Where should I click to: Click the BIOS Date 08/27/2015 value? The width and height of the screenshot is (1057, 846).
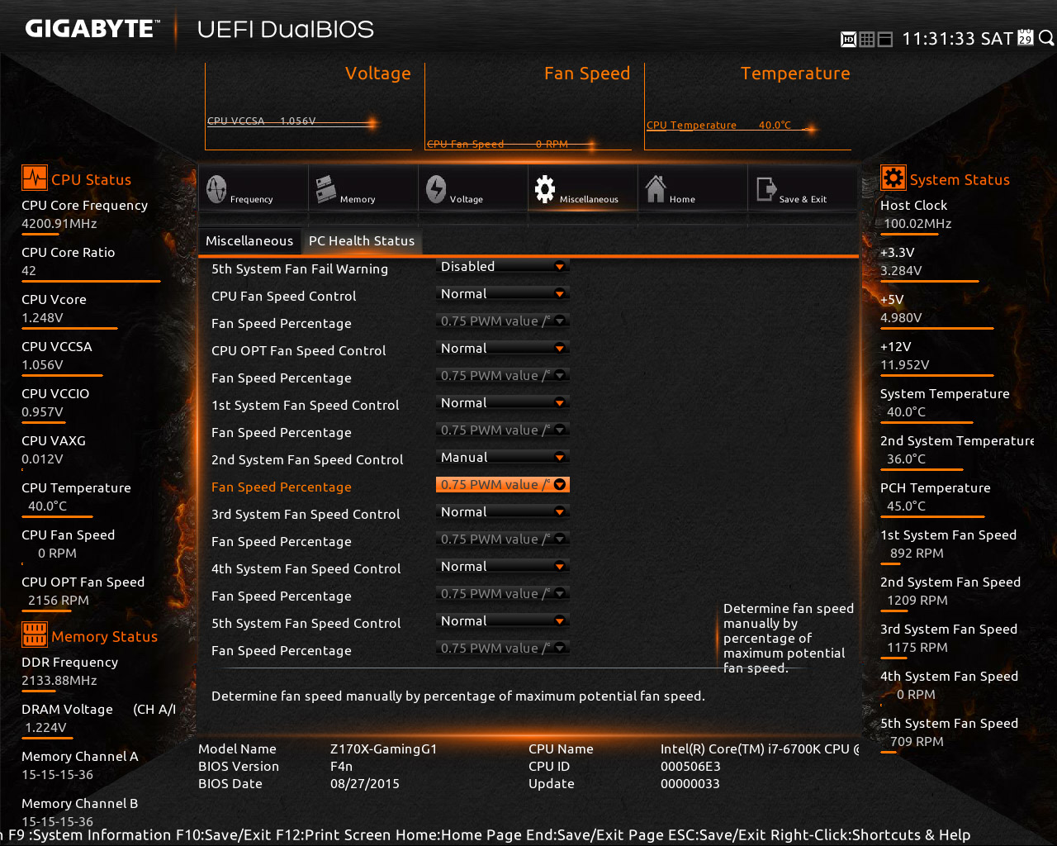(365, 783)
